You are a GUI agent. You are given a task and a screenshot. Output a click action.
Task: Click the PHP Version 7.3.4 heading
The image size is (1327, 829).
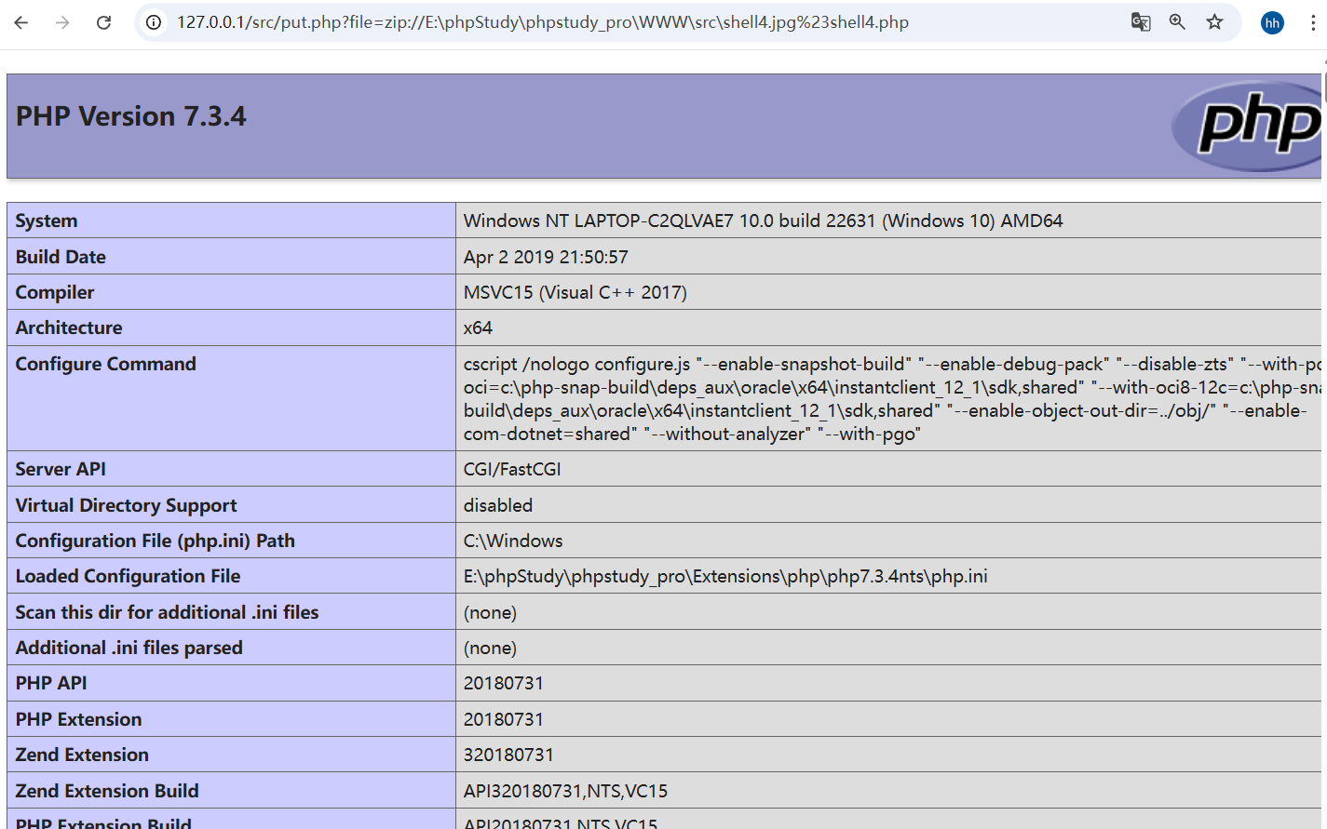click(131, 116)
